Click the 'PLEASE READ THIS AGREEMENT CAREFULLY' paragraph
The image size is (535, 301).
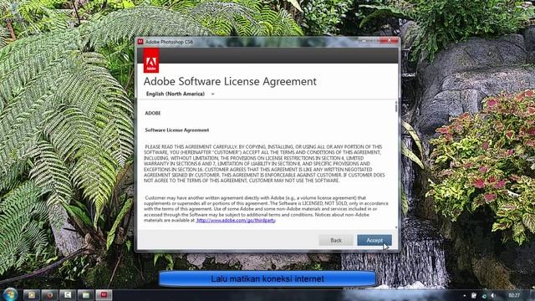tap(264, 164)
